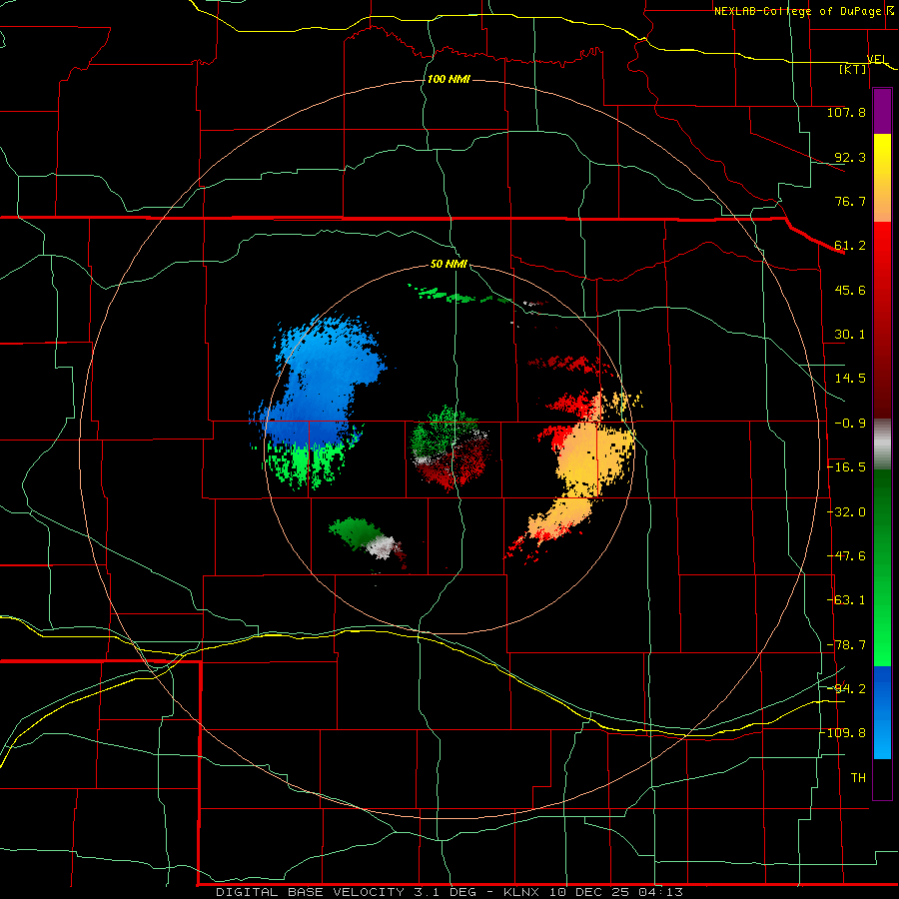Click the 14.5 velocity scale value
Screen dimensions: 899x899
[850, 379]
